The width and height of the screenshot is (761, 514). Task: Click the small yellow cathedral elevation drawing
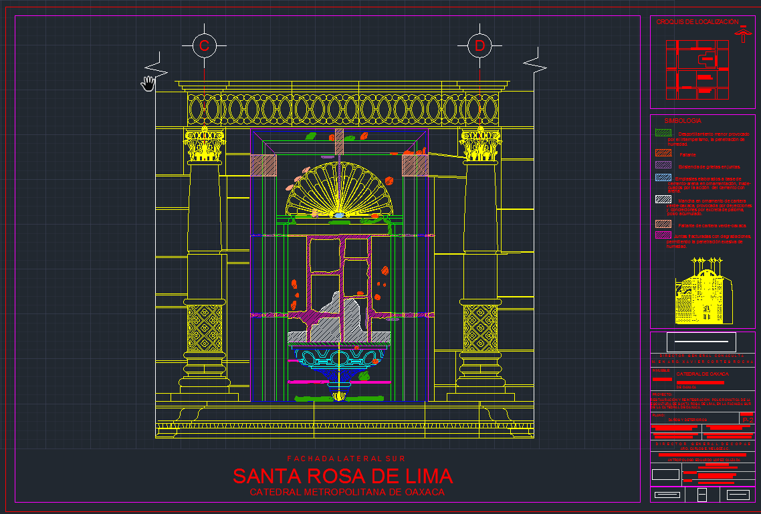(x=703, y=291)
